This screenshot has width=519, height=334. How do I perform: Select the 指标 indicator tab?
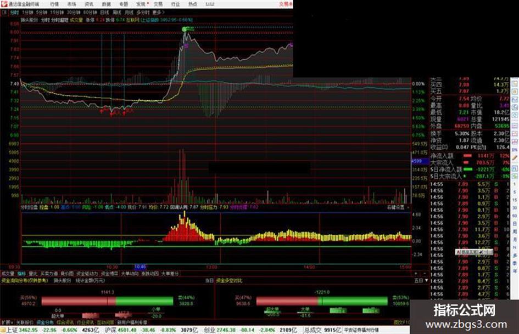21,274
